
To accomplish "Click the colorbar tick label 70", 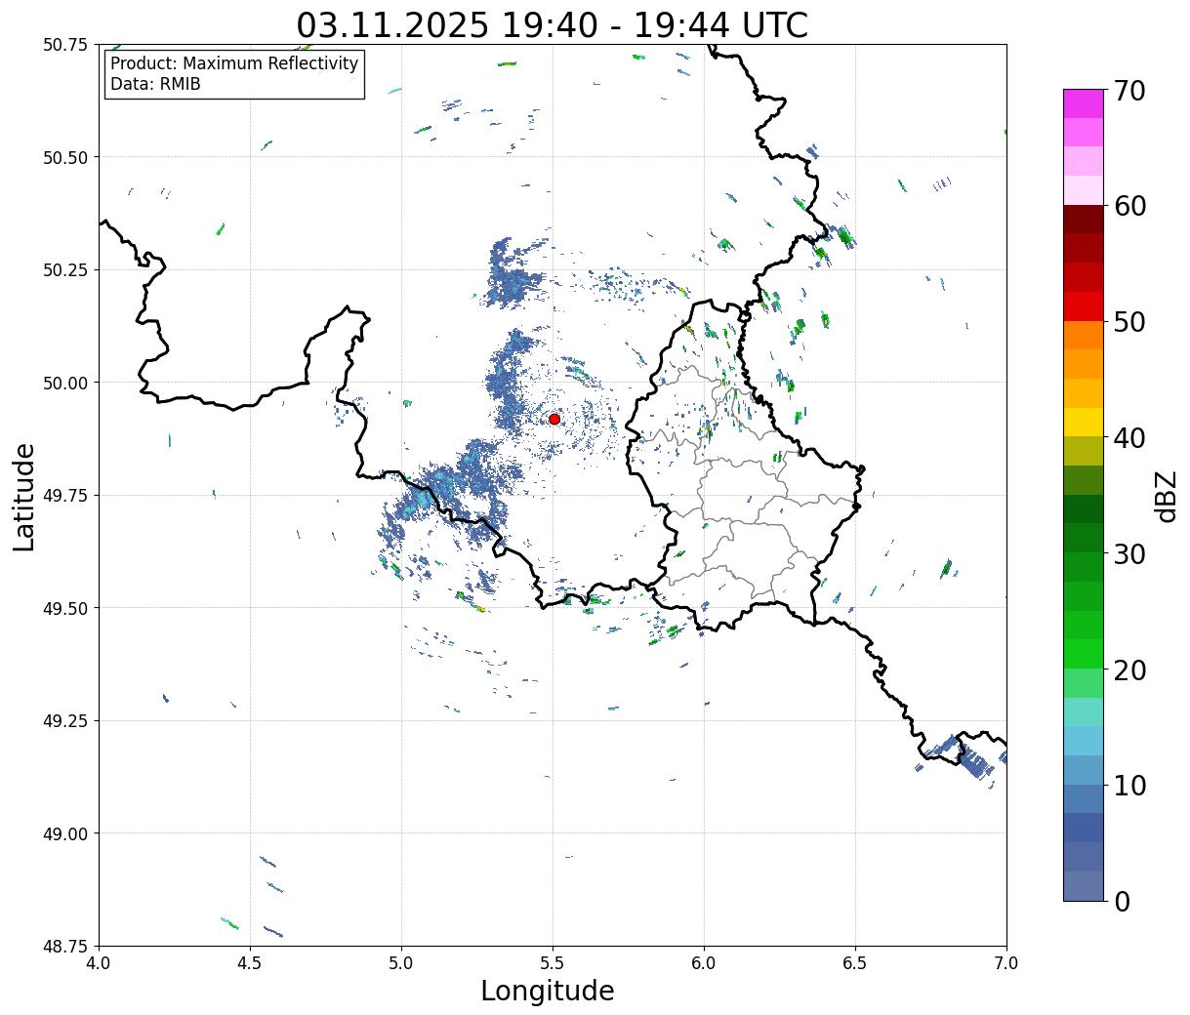I will pos(1129,91).
